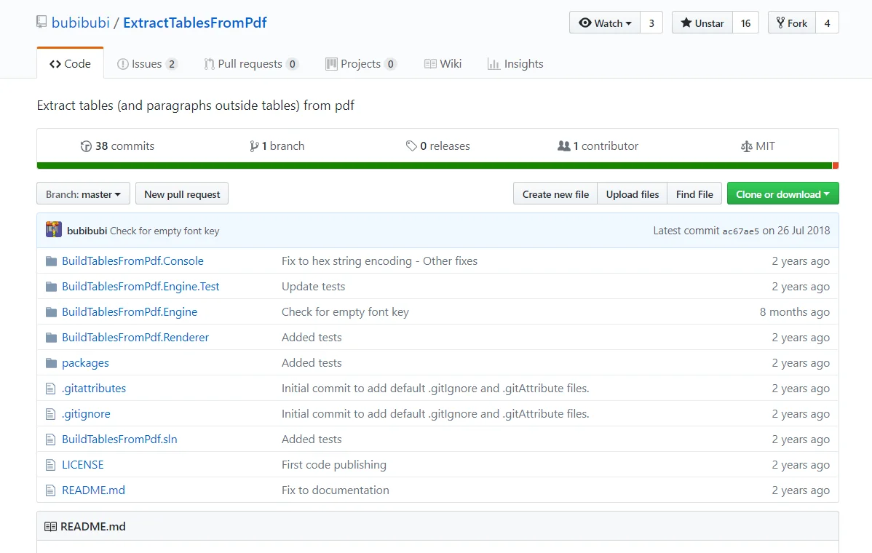Select the Code tab
The width and height of the screenshot is (872, 553).
click(x=70, y=64)
